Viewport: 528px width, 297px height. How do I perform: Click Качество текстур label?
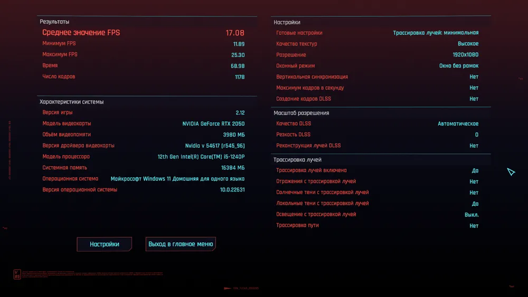point(297,44)
